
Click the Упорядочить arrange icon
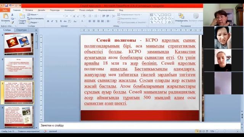(x=181, y=16)
